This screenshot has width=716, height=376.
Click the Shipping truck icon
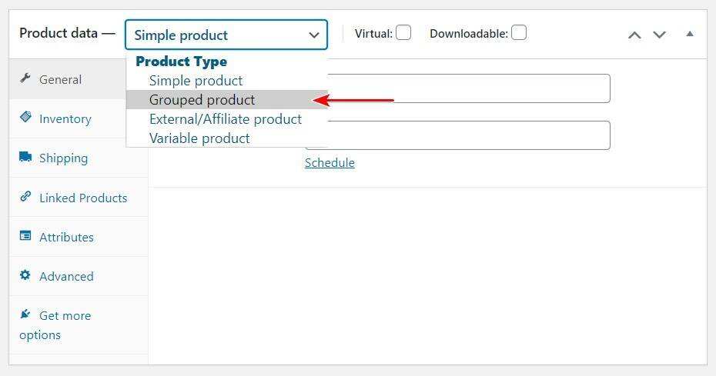(x=25, y=157)
